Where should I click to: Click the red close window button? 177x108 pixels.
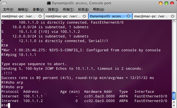(x=172, y=3)
